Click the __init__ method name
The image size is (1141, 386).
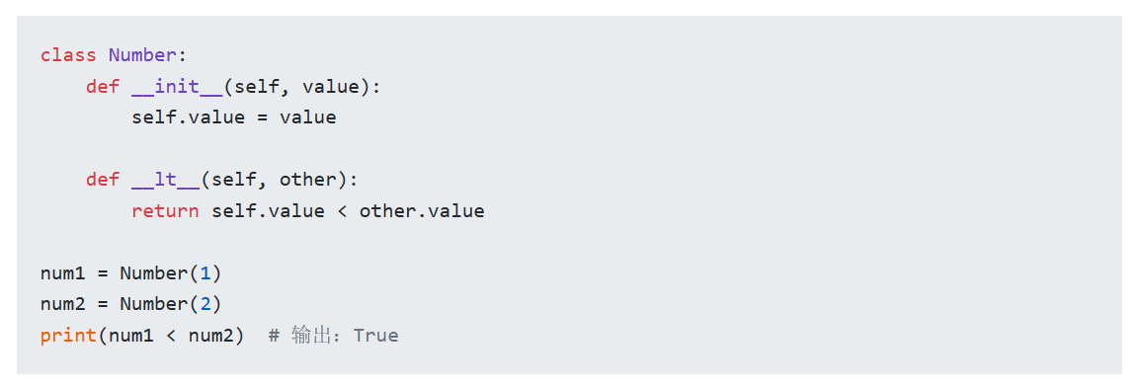(x=178, y=87)
